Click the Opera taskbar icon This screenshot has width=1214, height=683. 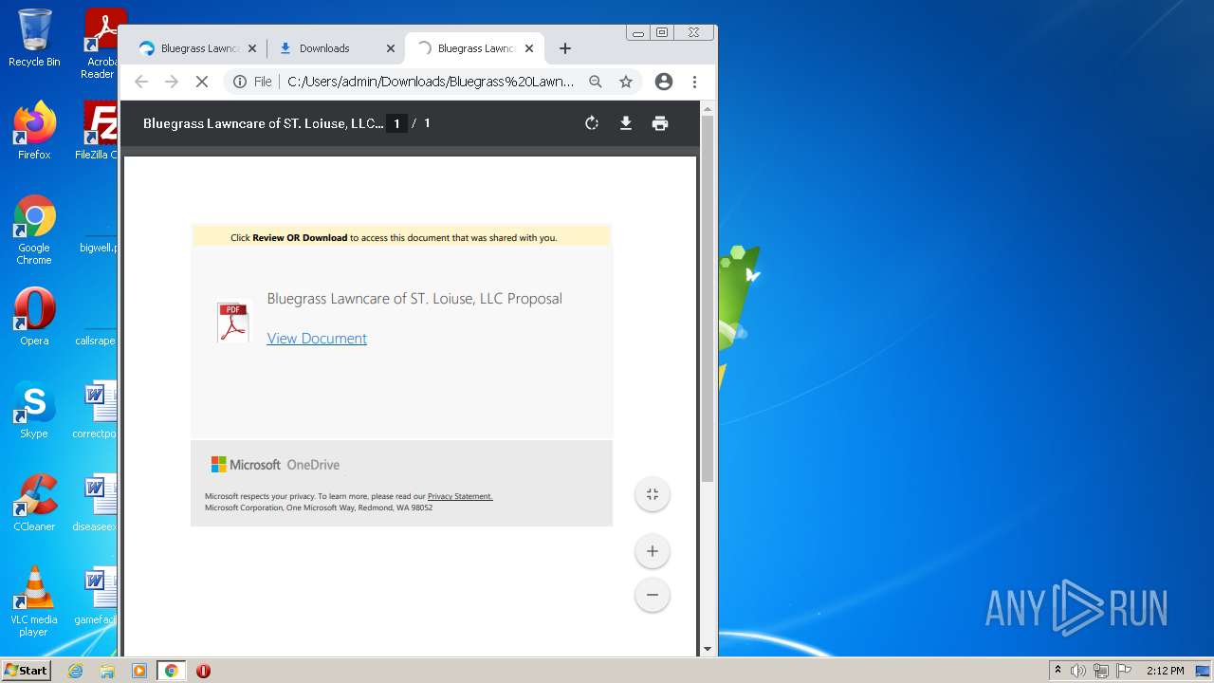pyautogui.click(x=203, y=671)
